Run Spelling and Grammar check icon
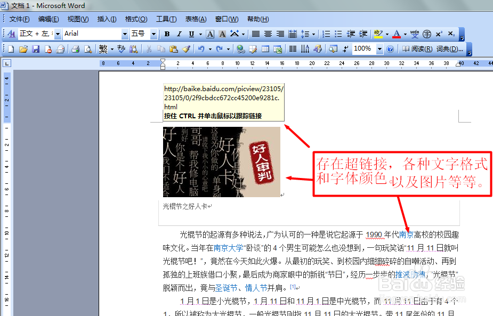Image resolution: width=493 pixels, height=316 pixels. pos(121,49)
